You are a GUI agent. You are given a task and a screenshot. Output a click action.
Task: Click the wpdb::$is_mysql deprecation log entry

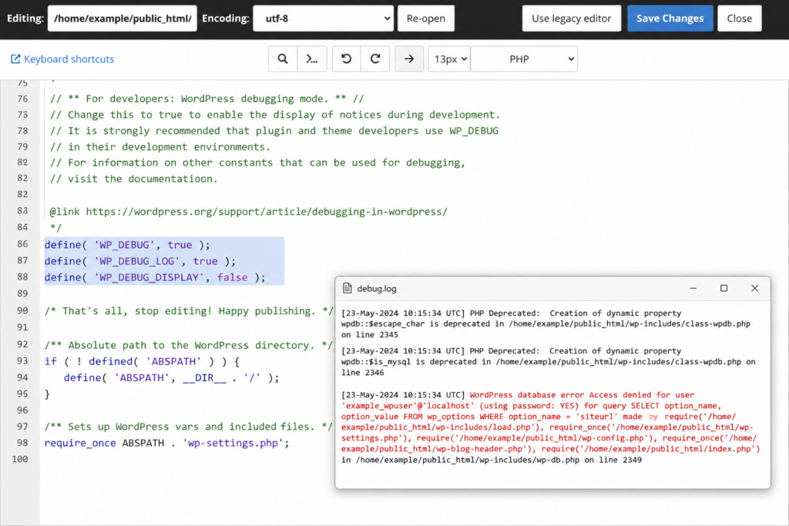click(x=548, y=361)
